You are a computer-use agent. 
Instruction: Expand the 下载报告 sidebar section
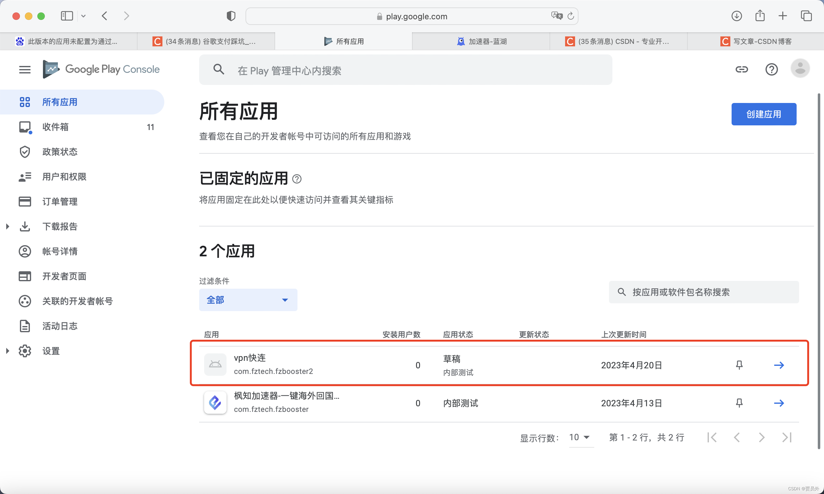click(7, 226)
